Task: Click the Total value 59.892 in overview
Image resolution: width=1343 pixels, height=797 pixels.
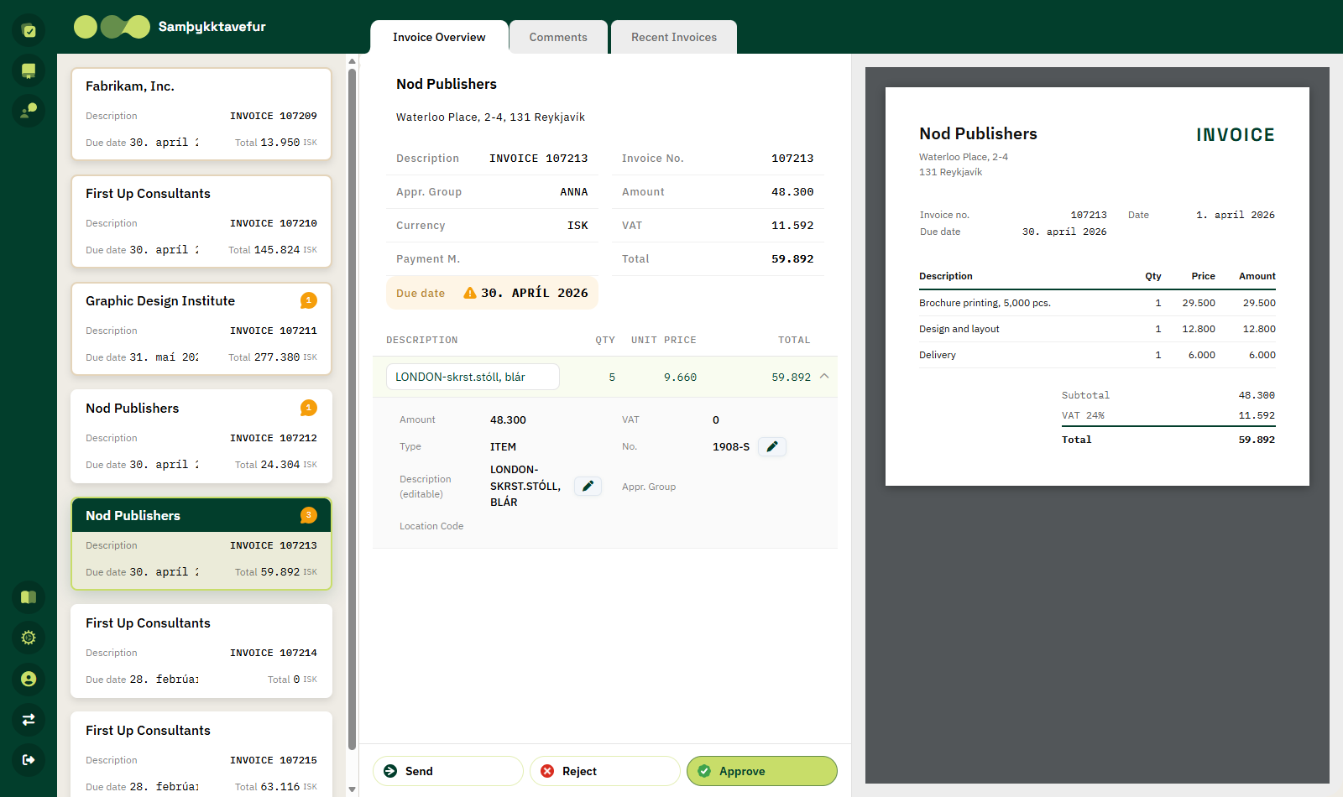Action: pyautogui.click(x=792, y=259)
